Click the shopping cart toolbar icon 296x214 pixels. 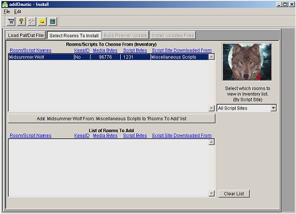pos(11,21)
